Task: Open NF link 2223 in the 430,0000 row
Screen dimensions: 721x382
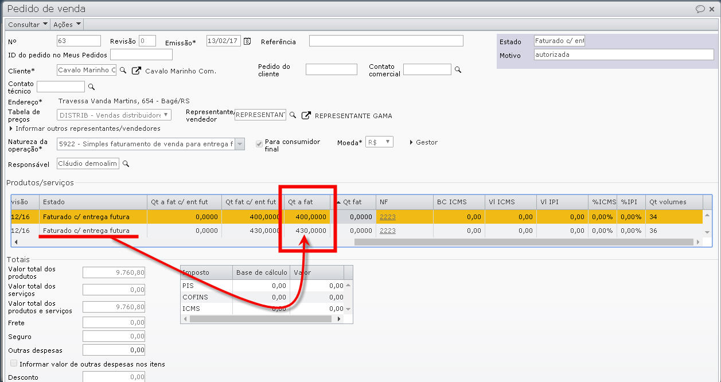Action: tap(388, 231)
